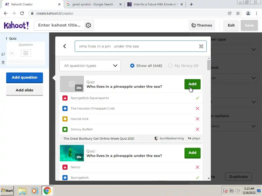Add the first pineapple quiz question

[x=192, y=84]
